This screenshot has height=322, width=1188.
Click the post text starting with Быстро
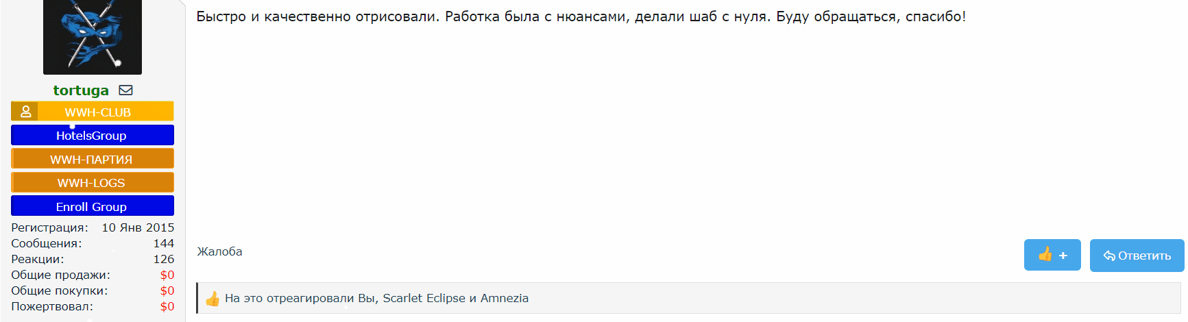point(580,16)
